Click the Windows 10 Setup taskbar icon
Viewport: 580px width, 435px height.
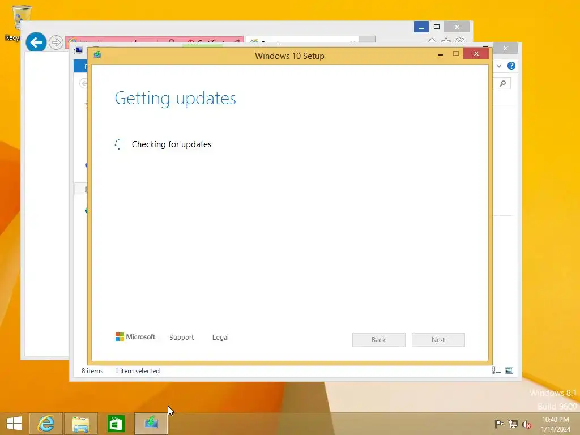tap(151, 424)
